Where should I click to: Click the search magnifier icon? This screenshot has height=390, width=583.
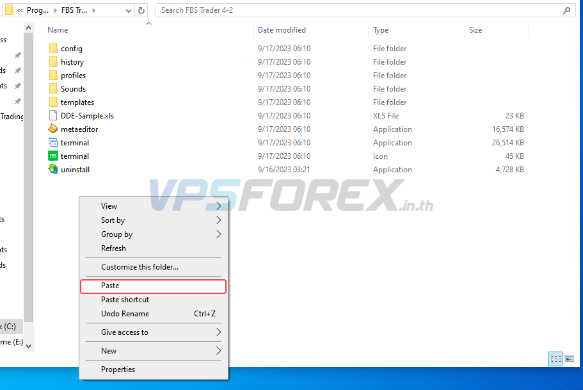pos(566,10)
